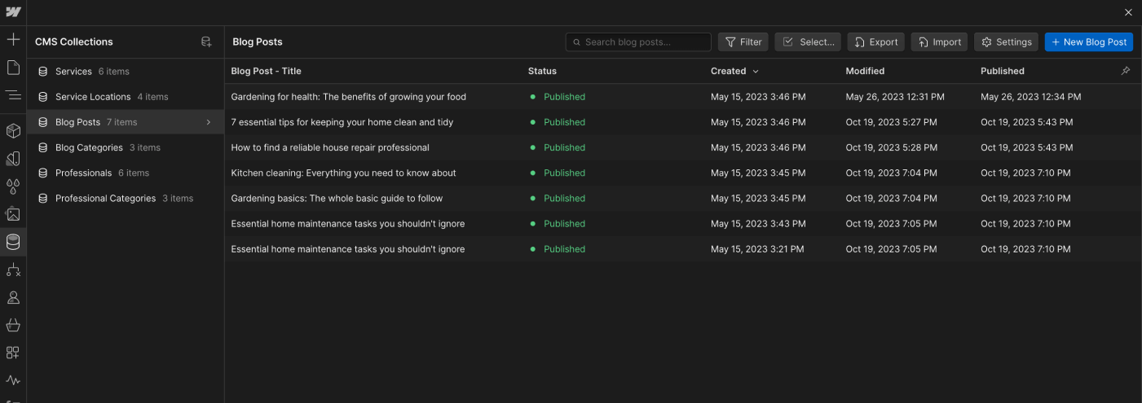Viewport: 1142px width, 403px height.
Task: Create a new CMS collection
Action: (206, 42)
